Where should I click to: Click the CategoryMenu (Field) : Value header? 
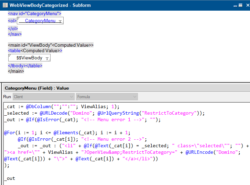pyautogui.click(x=37, y=88)
